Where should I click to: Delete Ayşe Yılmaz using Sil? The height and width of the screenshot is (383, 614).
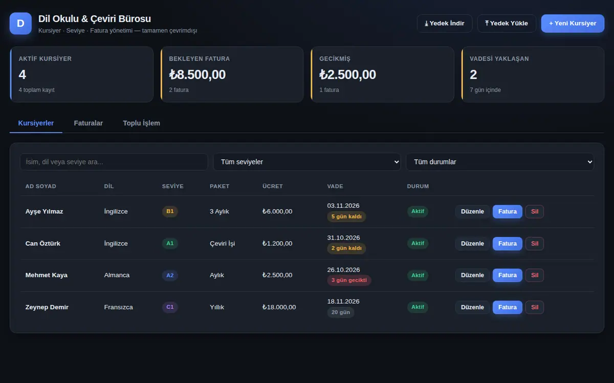(x=535, y=211)
